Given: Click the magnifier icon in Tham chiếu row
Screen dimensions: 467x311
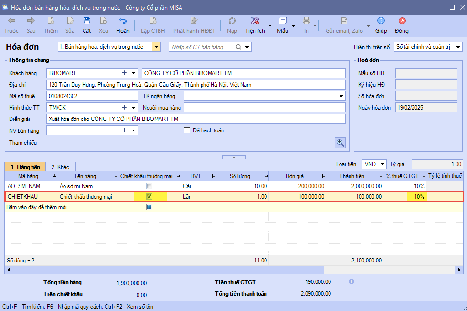Looking at the screenshot, I should (x=340, y=142).
